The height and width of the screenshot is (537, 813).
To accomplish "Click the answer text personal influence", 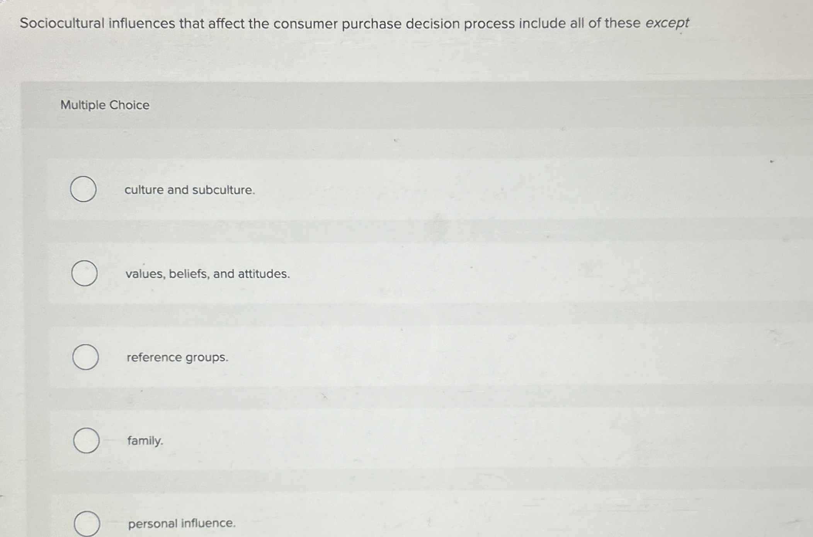I will pos(181,523).
